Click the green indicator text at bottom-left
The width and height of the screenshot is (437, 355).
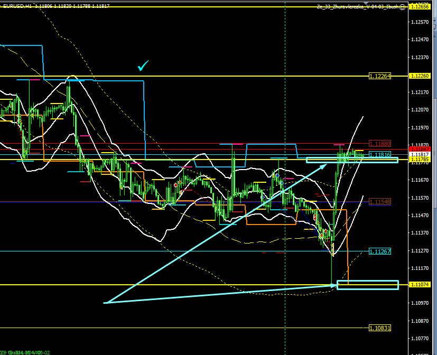(x=25, y=352)
